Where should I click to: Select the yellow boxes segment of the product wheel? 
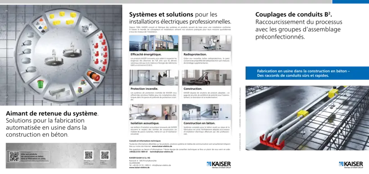coord(62,19)
